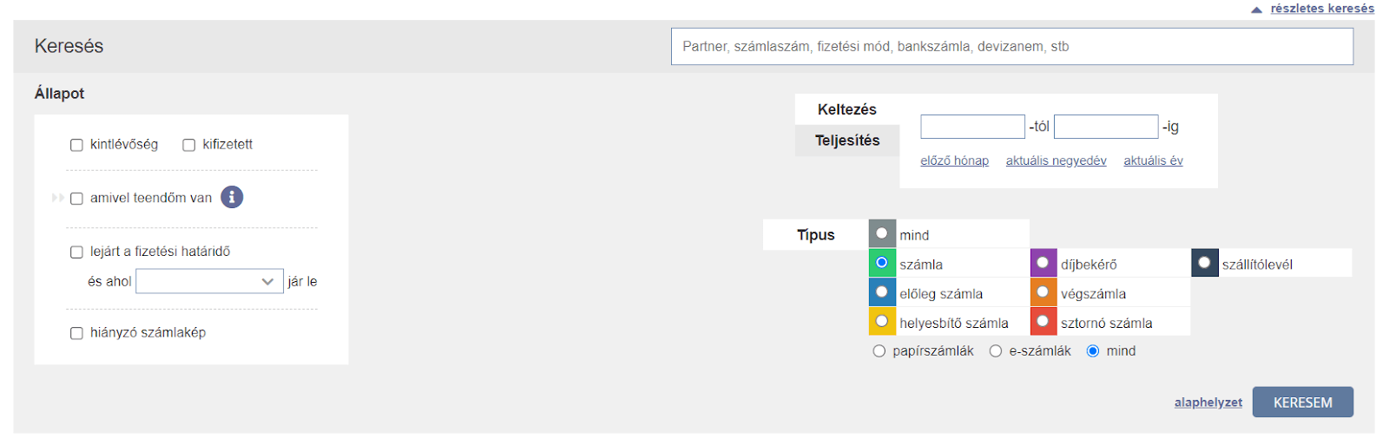Enable the kintlévőség checkbox

[x=76, y=145]
